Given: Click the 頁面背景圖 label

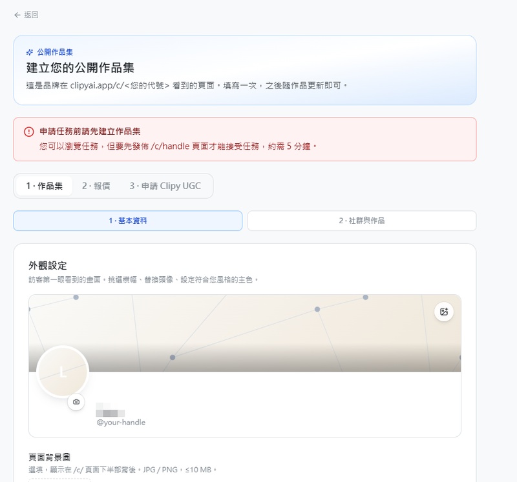Looking at the screenshot, I should [x=50, y=457].
